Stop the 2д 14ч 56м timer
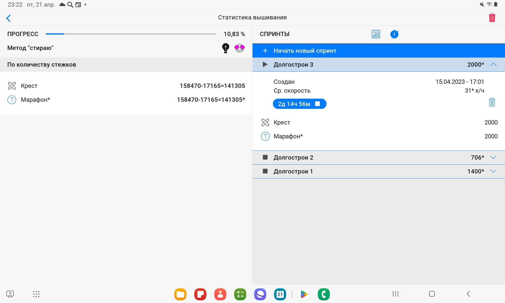 pyautogui.click(x=317, y=104)
